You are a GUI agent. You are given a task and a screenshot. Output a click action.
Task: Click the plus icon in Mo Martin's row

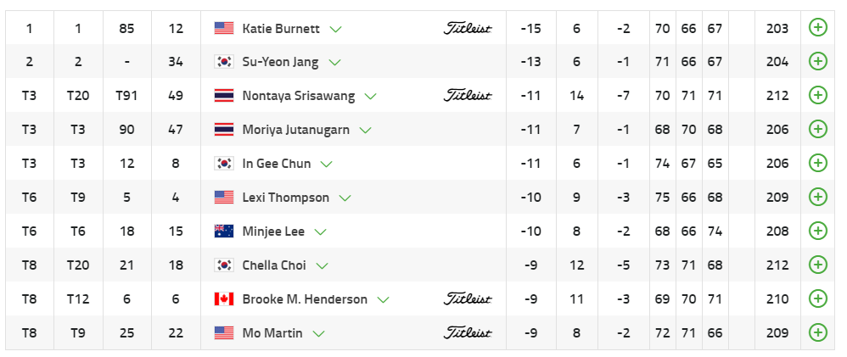[x=817, y=333]
